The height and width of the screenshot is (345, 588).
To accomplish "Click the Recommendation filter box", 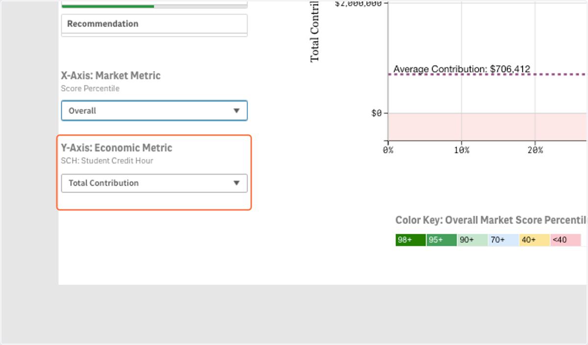I will (154, 24).
